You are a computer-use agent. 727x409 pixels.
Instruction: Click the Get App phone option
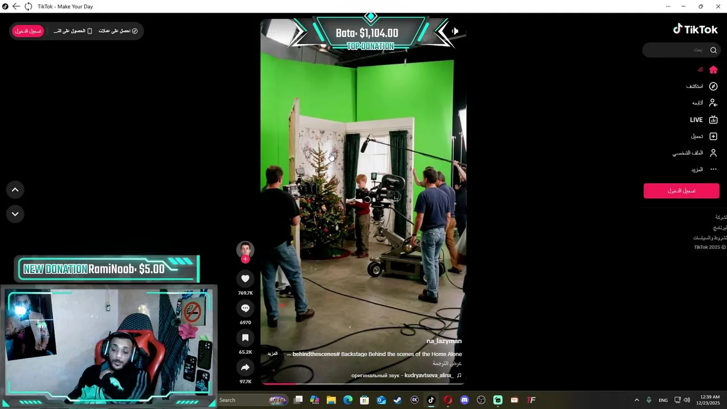coord(73,31)
